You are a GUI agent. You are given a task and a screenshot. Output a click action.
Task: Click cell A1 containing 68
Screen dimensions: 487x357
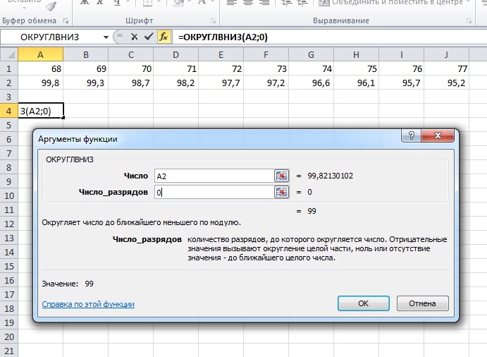(40, 68)
